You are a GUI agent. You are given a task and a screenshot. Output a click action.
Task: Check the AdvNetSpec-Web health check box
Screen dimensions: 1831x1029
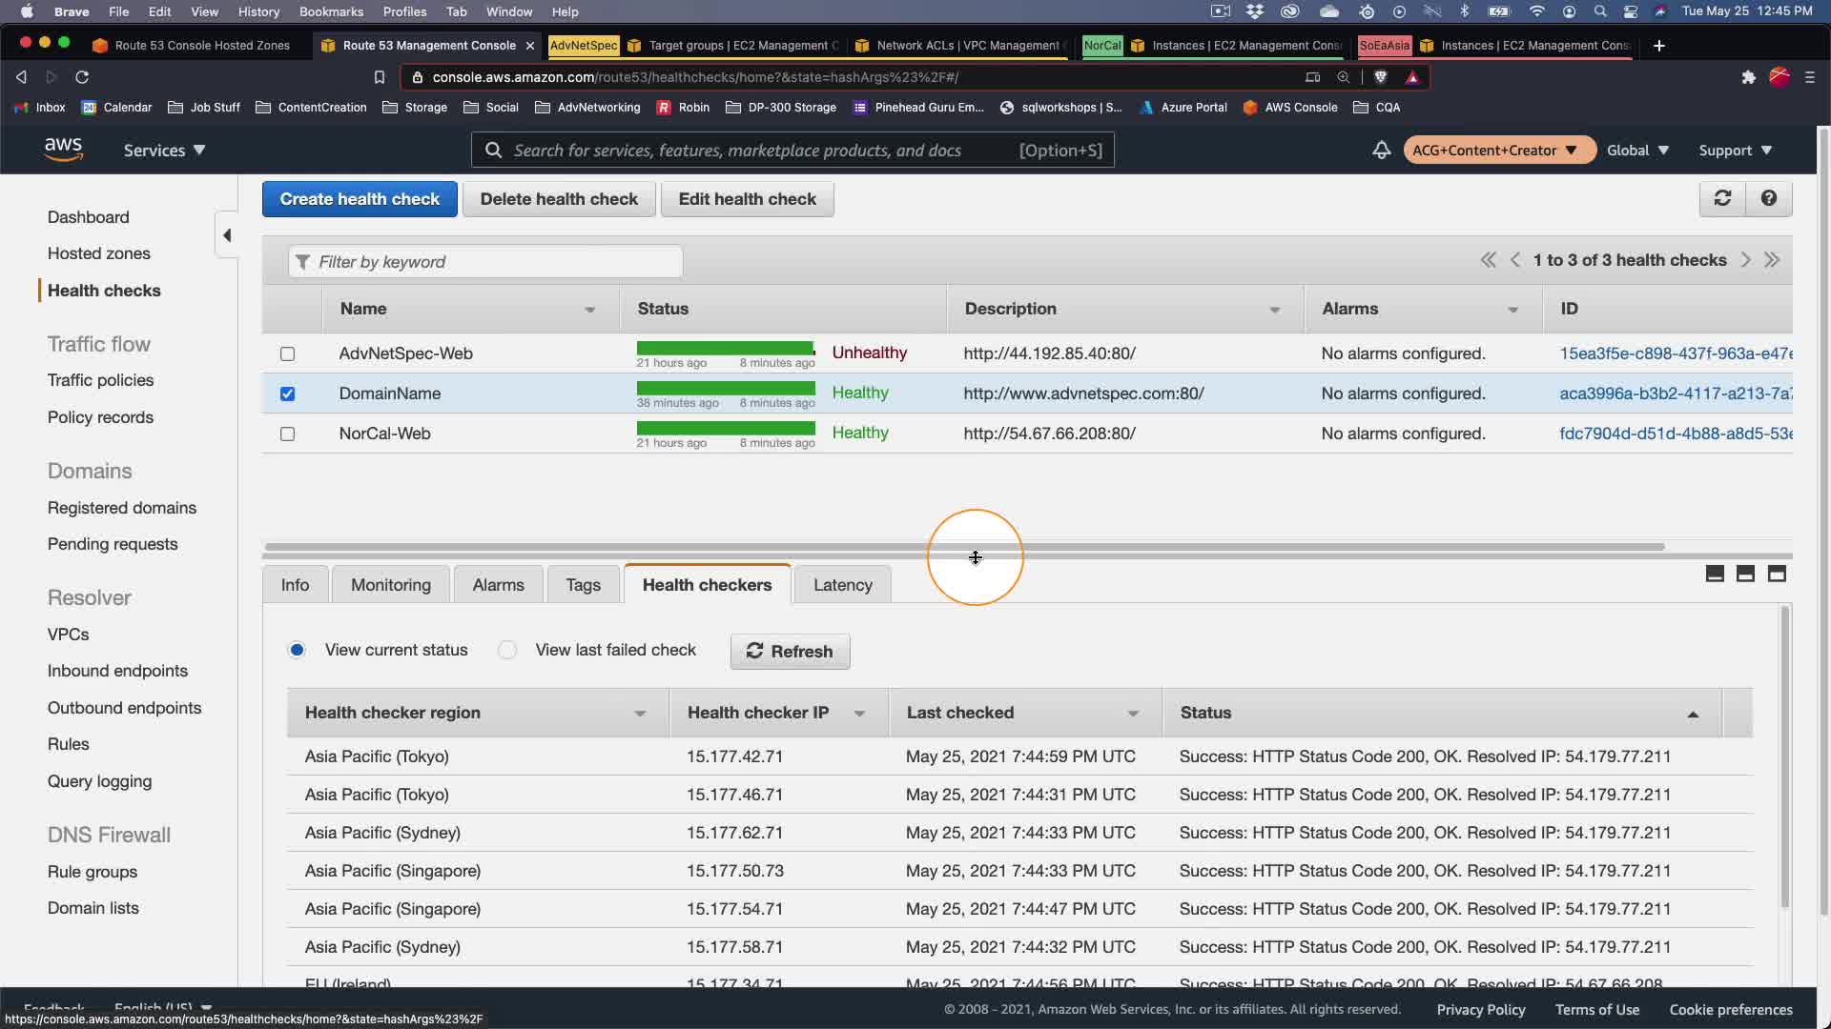pos(287,353)
